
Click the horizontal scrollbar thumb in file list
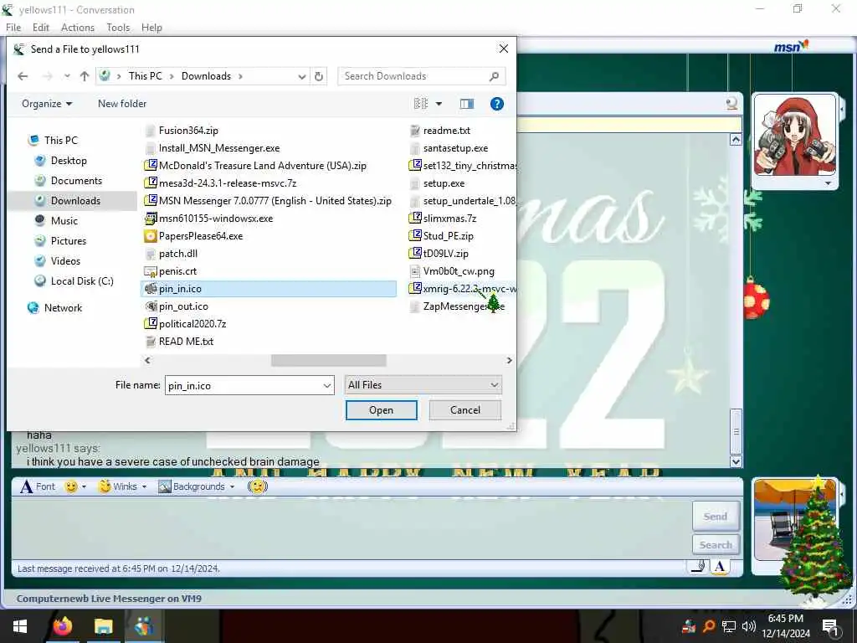(328, 360)
